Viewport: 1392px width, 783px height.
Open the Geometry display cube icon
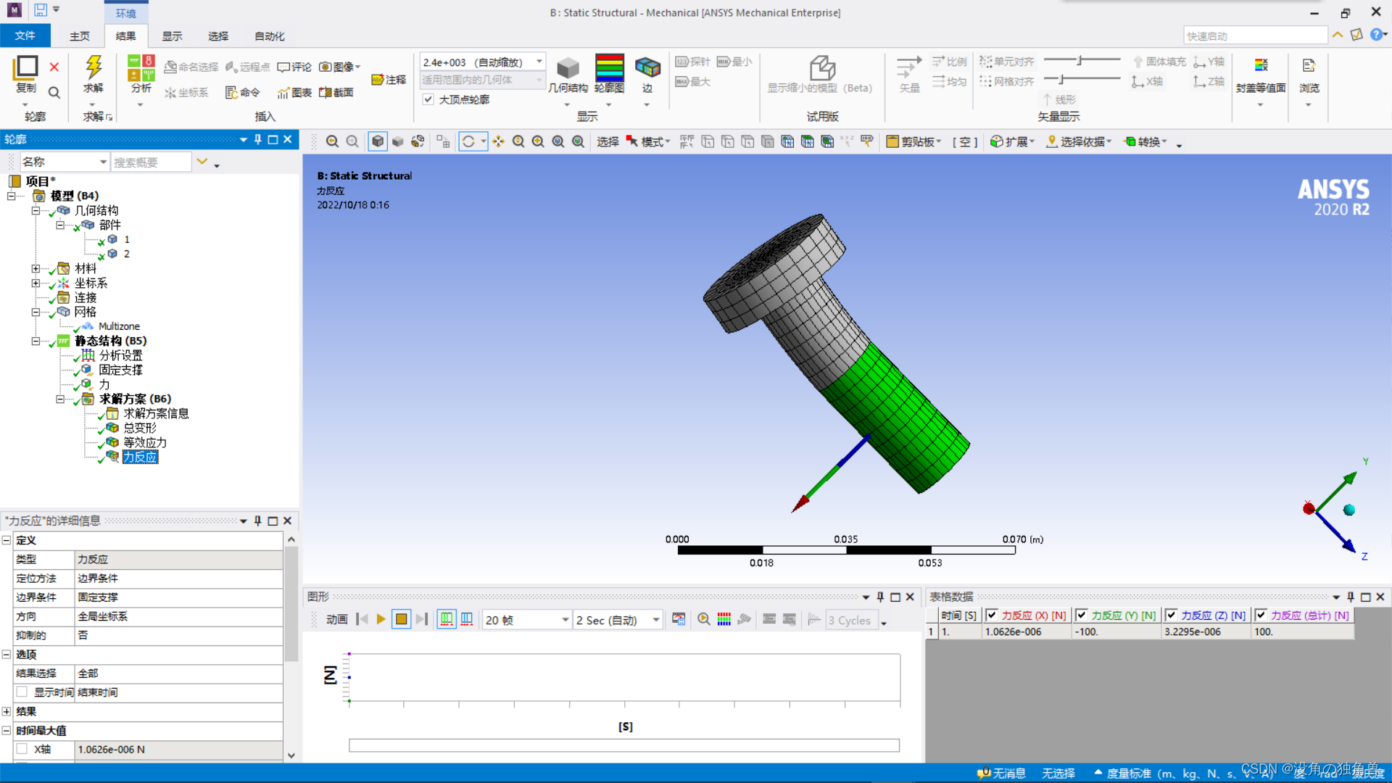pos(568,69)
